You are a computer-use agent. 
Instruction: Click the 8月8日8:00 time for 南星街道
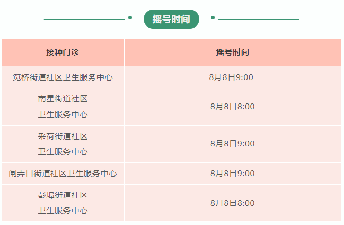(233, 107)
